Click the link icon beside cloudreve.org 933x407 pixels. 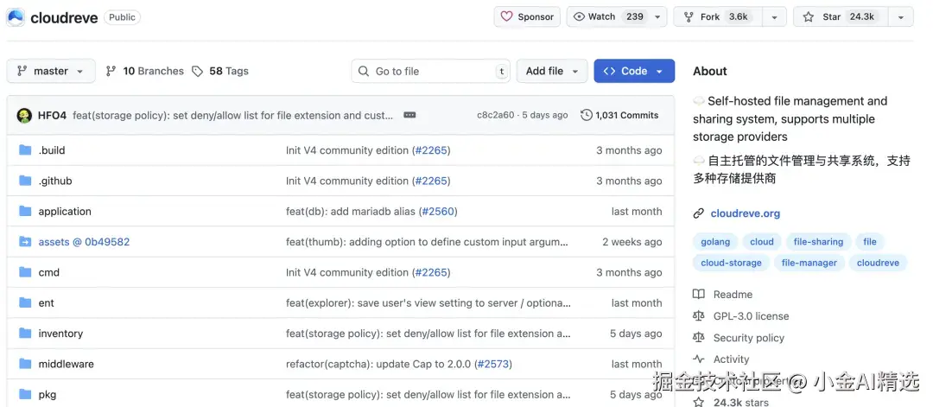click(x=699, y=213)
